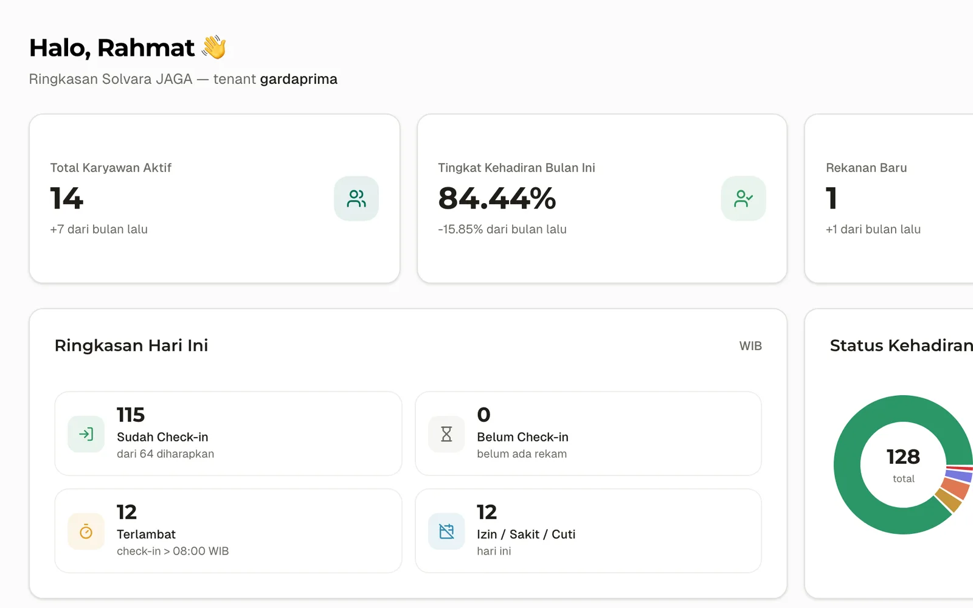Open the Izin / Sakit / Cuti card

coord(588,531)
